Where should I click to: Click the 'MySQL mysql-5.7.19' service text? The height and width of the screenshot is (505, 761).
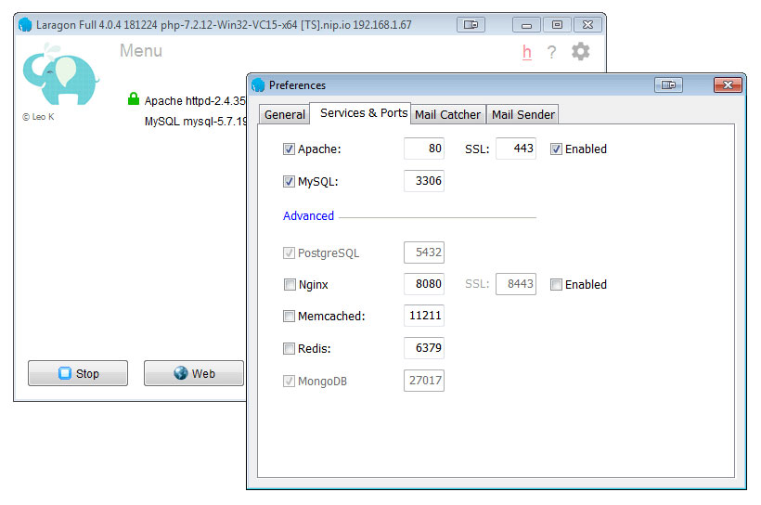click(x=196, y=122)
